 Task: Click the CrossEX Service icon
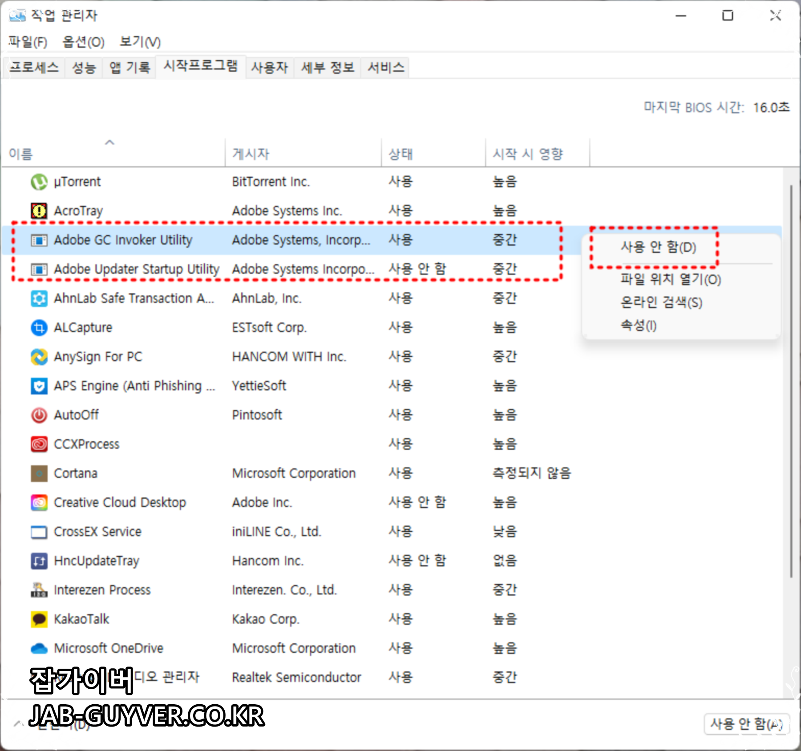(x=39, y=532)
